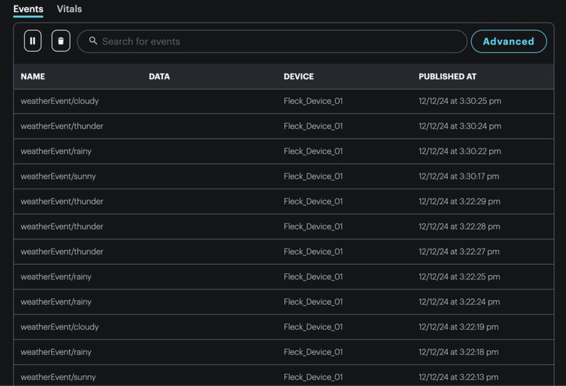Click the NAME column header
The width and height of the screenshot is (566, 386).
33,76
